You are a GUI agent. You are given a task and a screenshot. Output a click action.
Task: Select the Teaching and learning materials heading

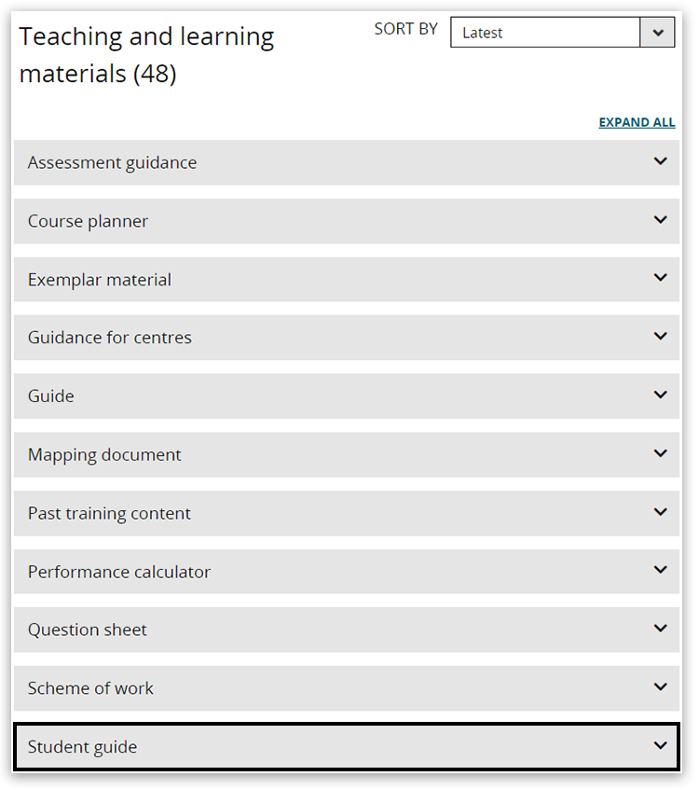point(146,54)
